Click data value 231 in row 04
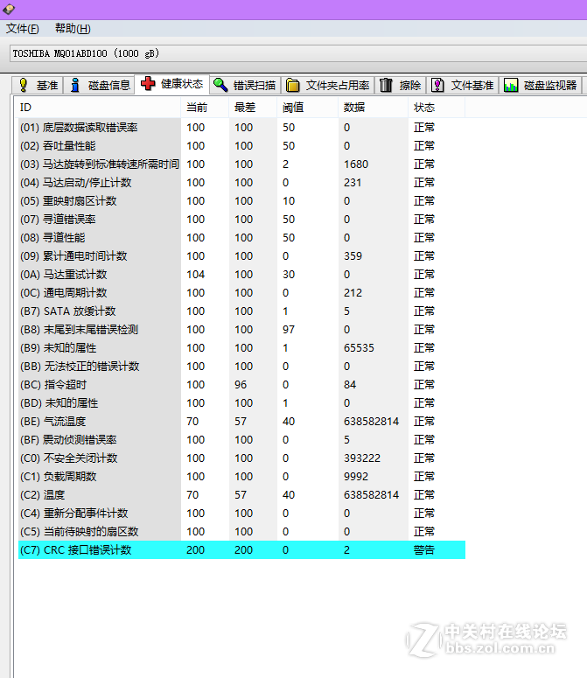Image resolution: width=587 pixels, height=678 pixels. pos(353,183)
